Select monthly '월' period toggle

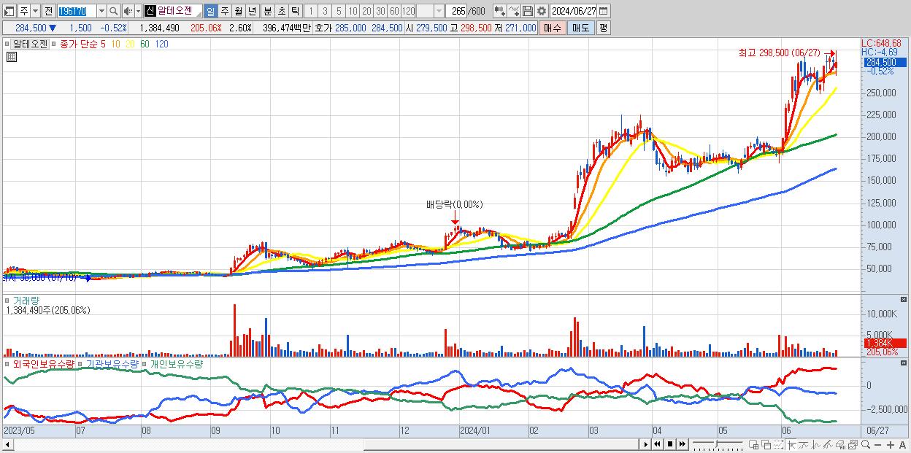point(238,11)
